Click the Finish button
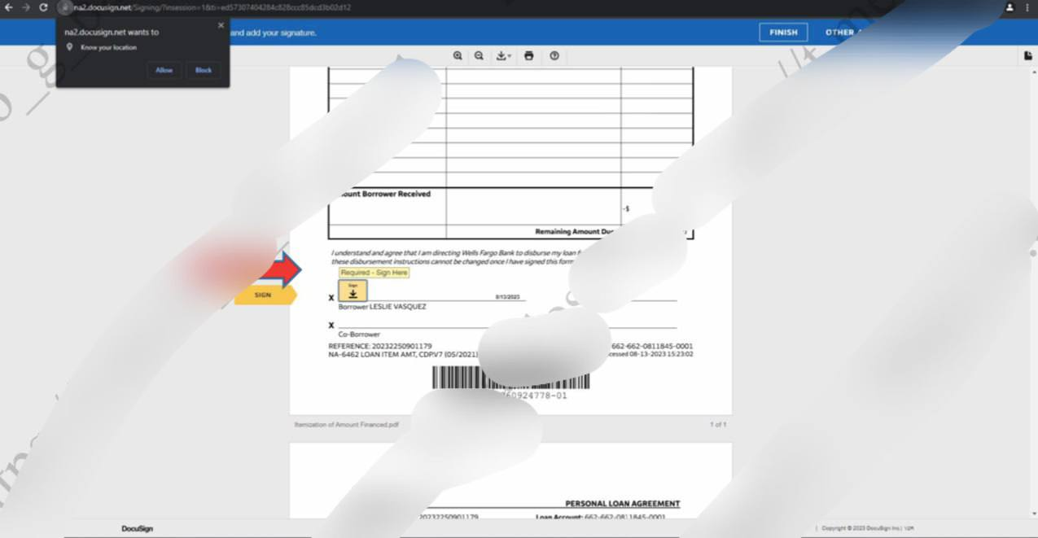This screenshot has height=538, width=1038. (783, 33)
